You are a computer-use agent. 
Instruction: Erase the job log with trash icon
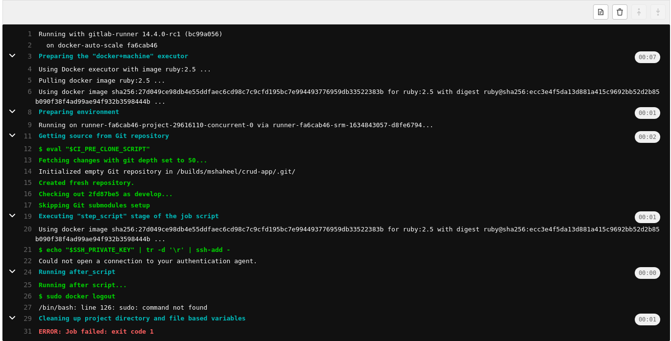click(620, 12)
